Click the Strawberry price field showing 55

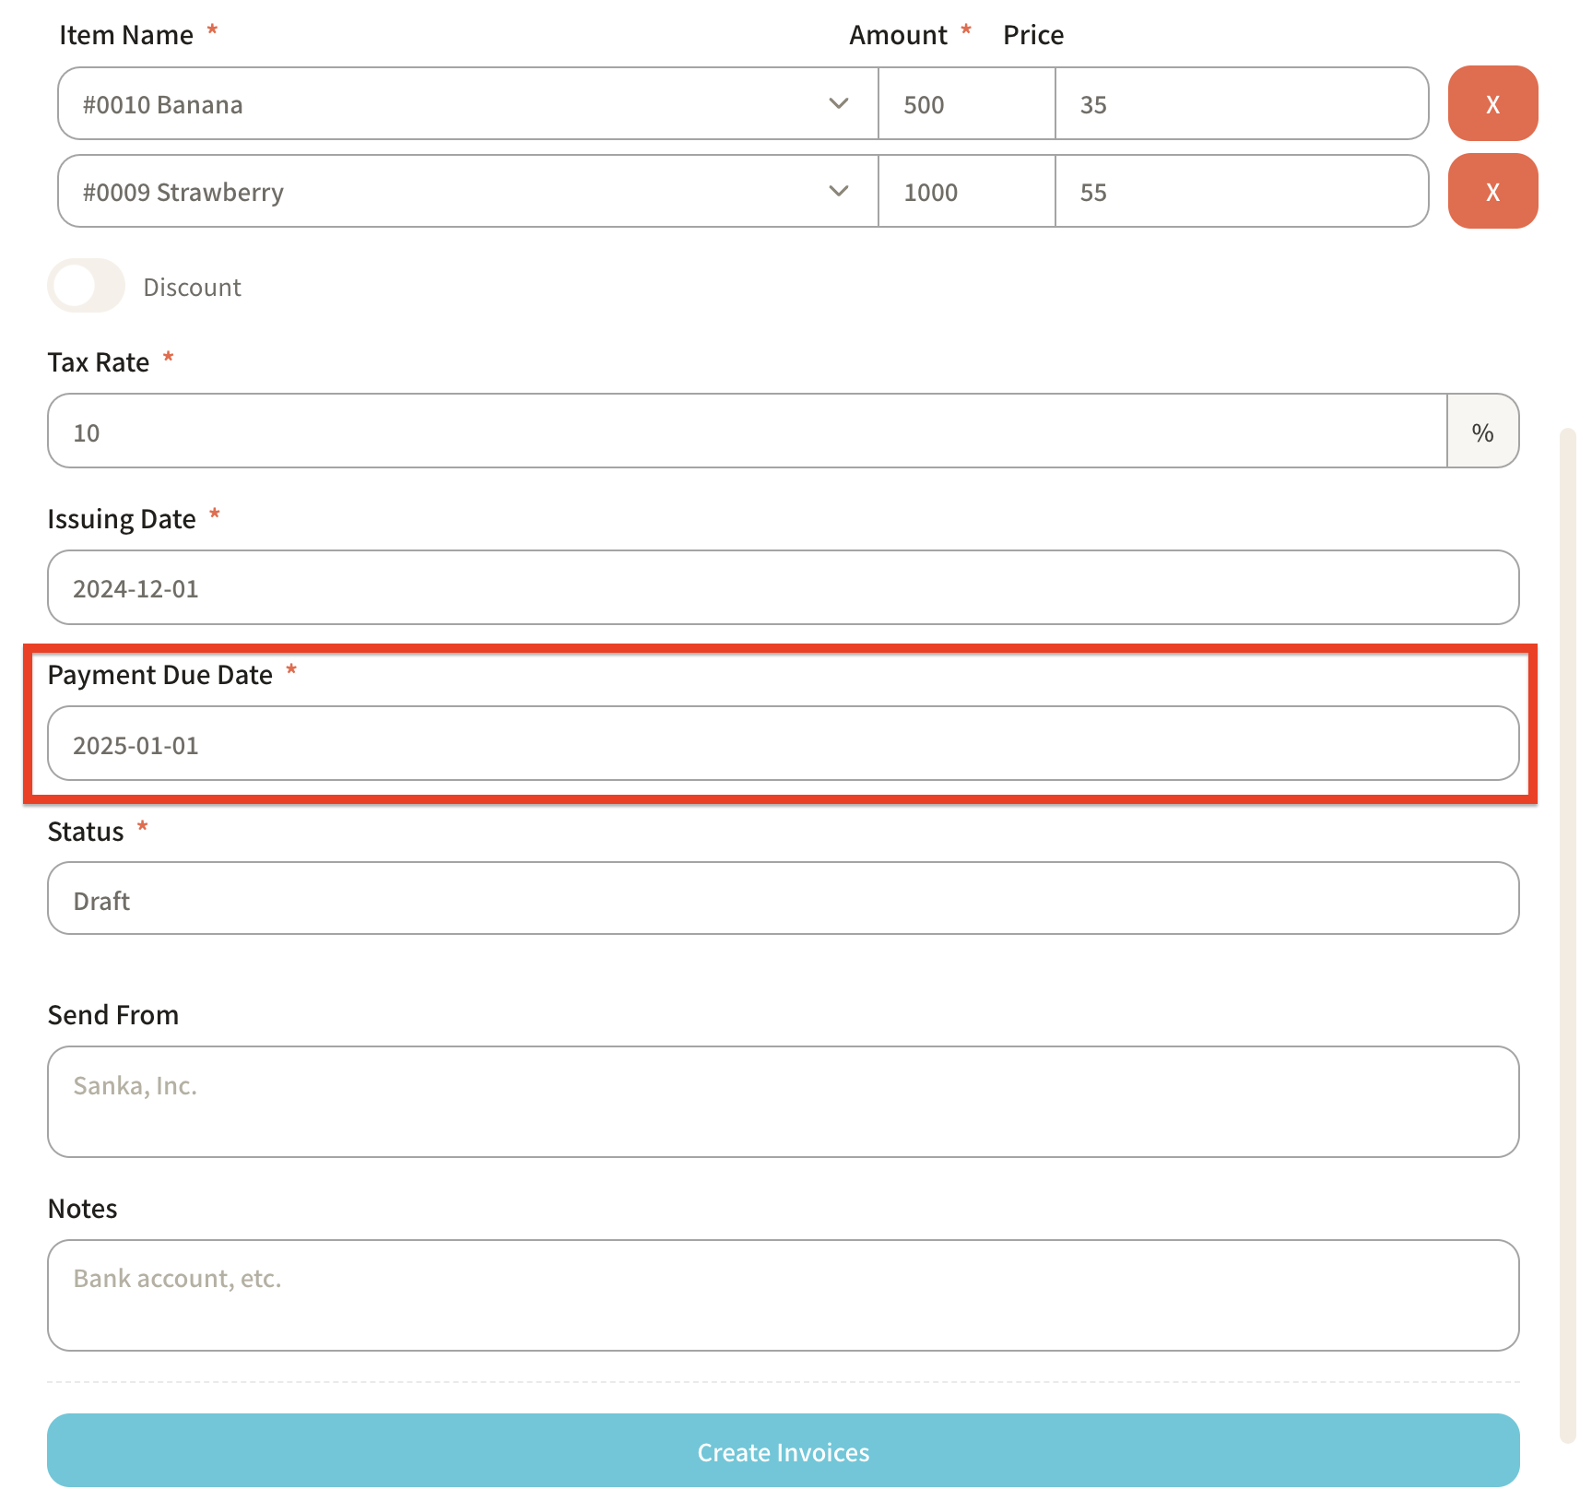[x=1240, y=191]
